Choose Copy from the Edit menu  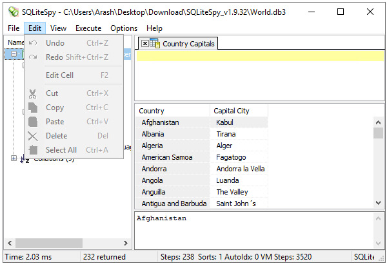74,108
